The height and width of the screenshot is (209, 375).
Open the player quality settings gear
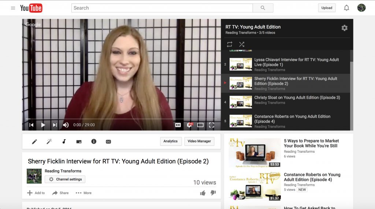[x=189, y=125]
